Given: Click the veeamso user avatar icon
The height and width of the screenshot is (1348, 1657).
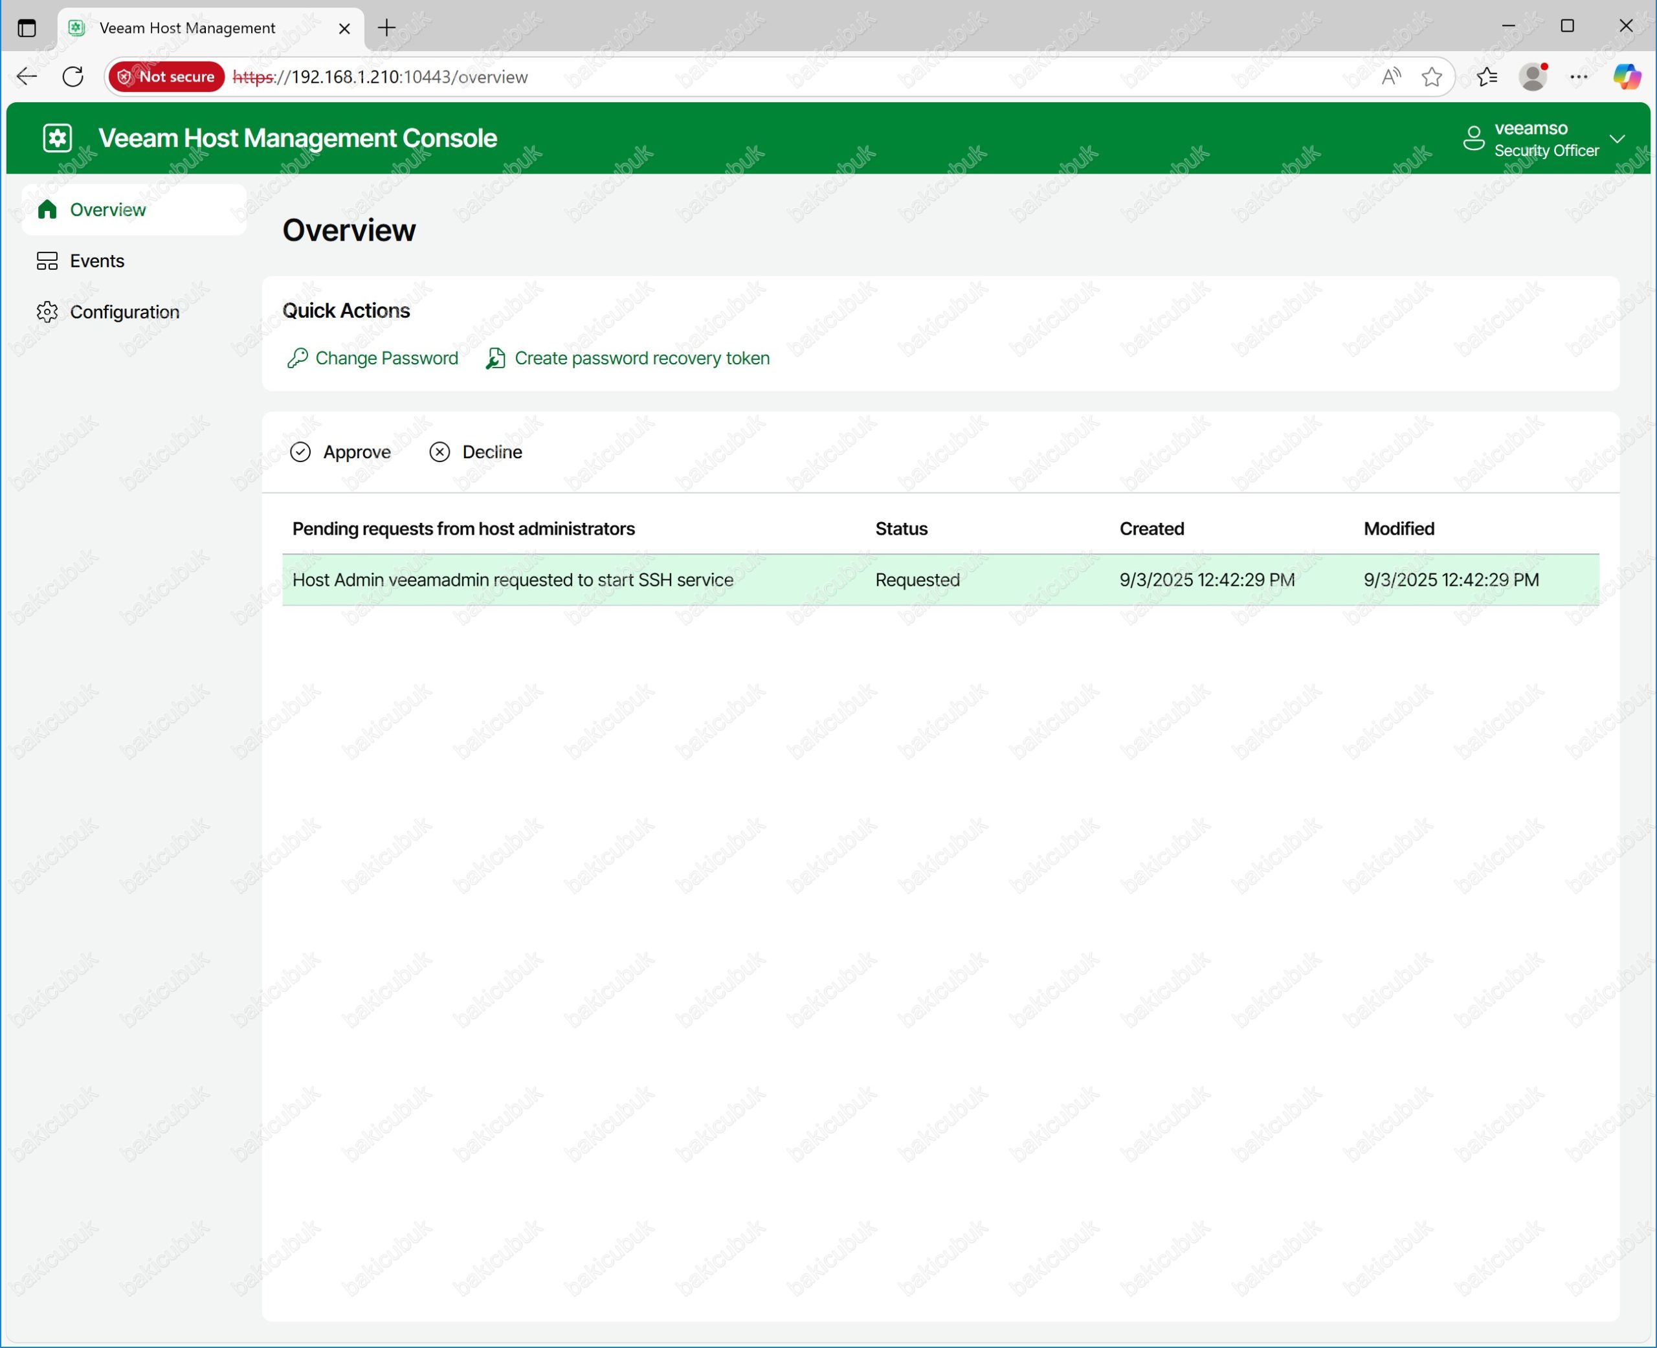Looking at the screenshot, I should 1473,138.
